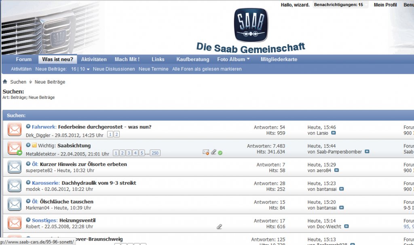The width and height of the screenshot is (414, 245).
Task: Click Aktivitäten in the sub-navigation bar
Action: pos(21,69)
